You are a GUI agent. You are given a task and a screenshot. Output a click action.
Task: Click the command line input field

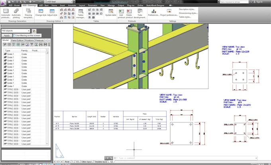pyautogui.click(x=185, y=158)
